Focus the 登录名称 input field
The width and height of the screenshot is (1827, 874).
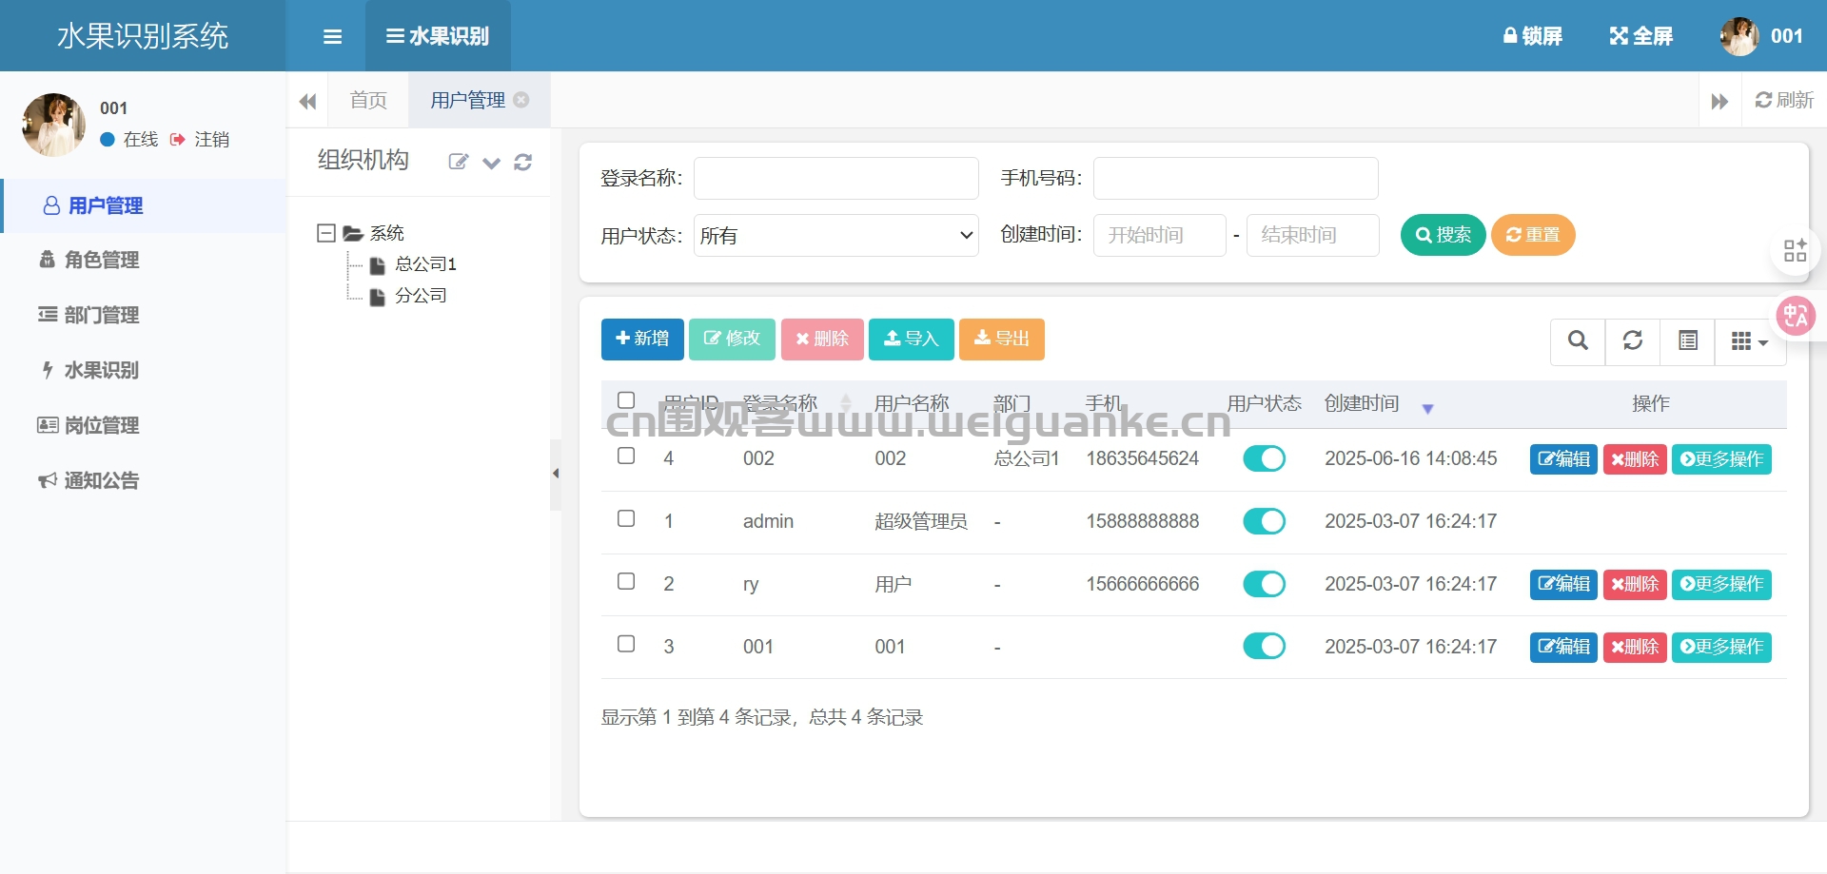836,178
